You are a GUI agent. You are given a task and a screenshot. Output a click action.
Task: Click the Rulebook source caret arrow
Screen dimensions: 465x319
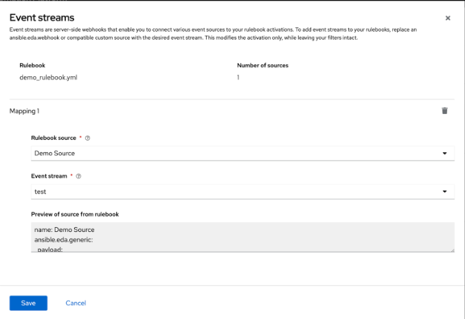(x=444, y=153)
